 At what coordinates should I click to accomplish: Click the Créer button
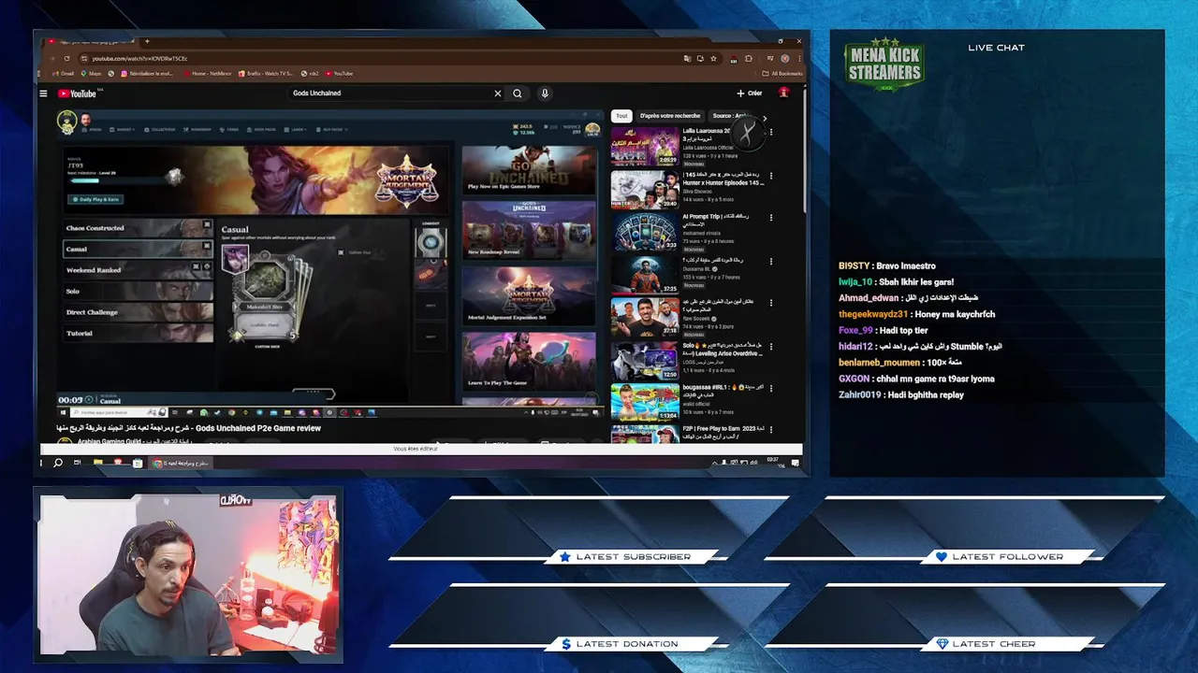[750, 93]
